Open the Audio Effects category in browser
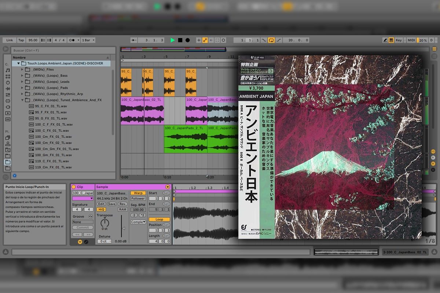Screen dimensions: 440x293 click(8, 89)
